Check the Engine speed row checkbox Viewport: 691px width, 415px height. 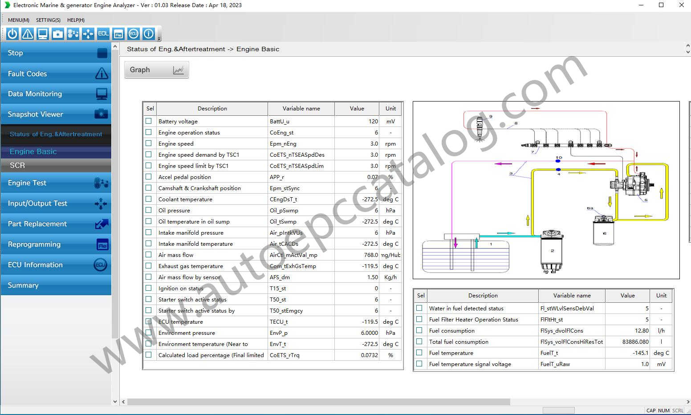click(x=148, y=143)
